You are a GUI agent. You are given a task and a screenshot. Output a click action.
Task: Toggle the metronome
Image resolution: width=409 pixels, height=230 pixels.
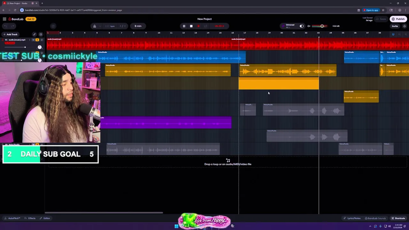tap(95, 26)
